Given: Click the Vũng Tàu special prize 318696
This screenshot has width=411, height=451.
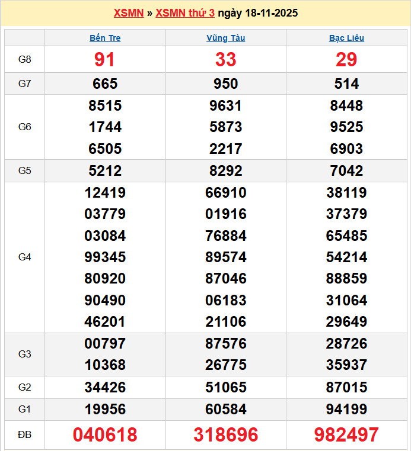Looking at the screenshot, I should (x=225, y=435).
